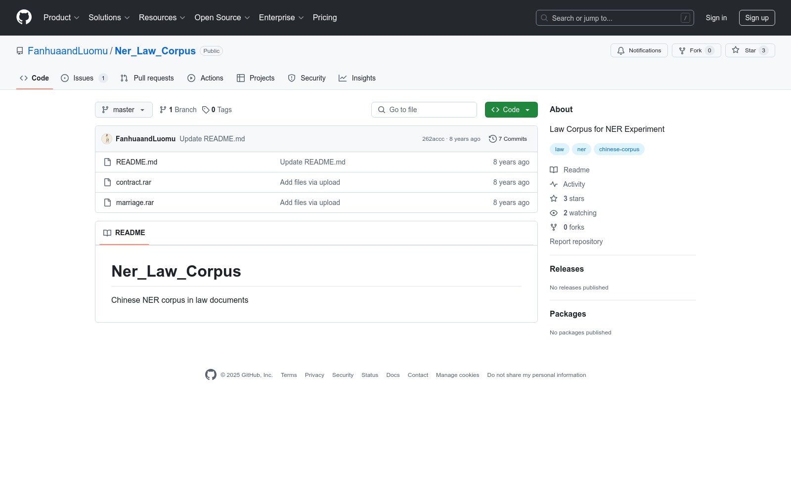The height and width of the screenshot is (494, 791).
Task: Click the bell icon in Notifications button
Action: pyautogui.click(x=621, y=50)
